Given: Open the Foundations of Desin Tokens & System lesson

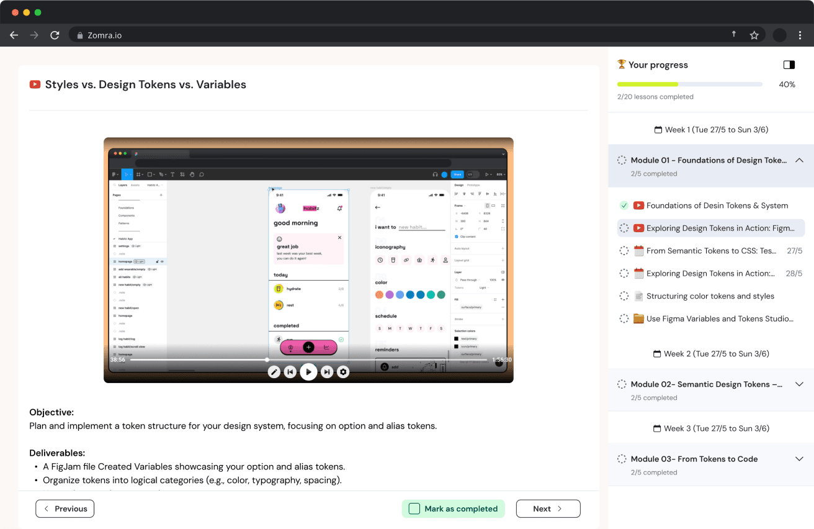Looking at the screenshot, I should pyautogui.click(x=717, y=206).
